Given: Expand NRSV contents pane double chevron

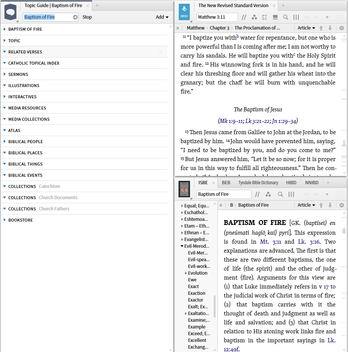Looking at the screenshot, I should (x=178, y=28).
